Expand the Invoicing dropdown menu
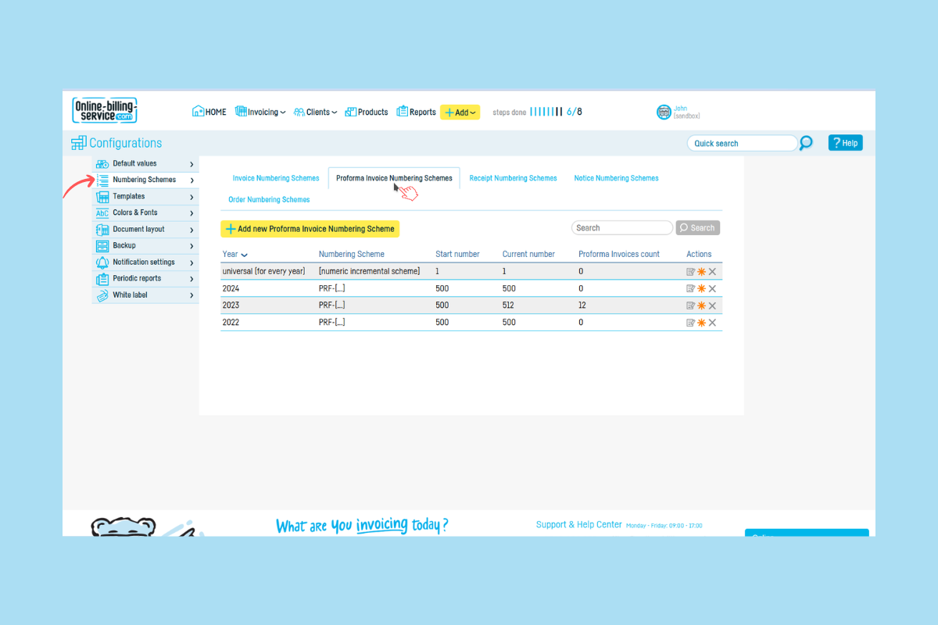 pyautogui.click(x=260, y=112)
